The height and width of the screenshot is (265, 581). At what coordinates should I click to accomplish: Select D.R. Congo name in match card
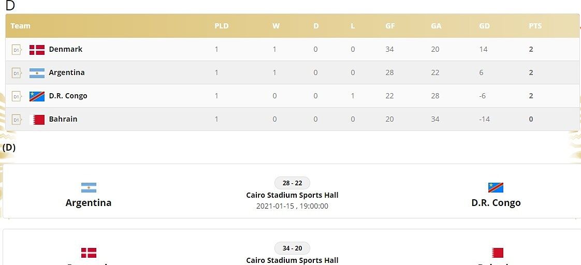pyautogui.click(x=496, y=202)
